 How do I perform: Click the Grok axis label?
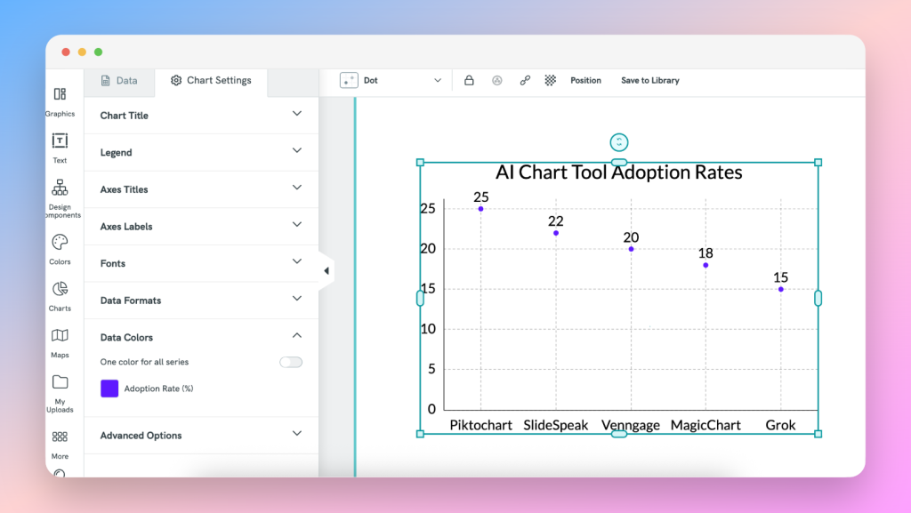[x=780, y=425]
